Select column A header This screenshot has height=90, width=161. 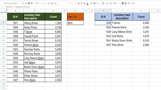pyautogui.click(x=15, y=11)
